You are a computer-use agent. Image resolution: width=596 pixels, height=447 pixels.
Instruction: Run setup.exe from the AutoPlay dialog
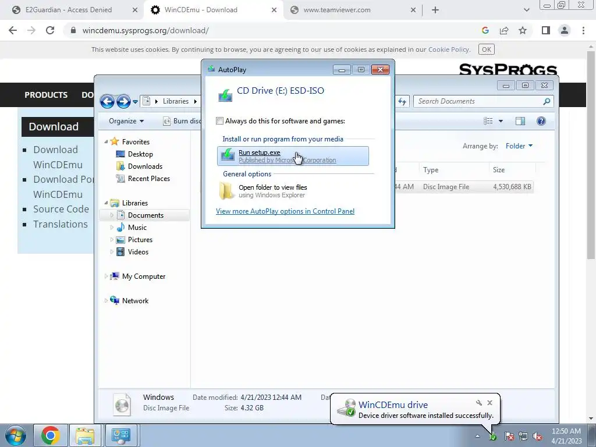[x=293, y=156]
